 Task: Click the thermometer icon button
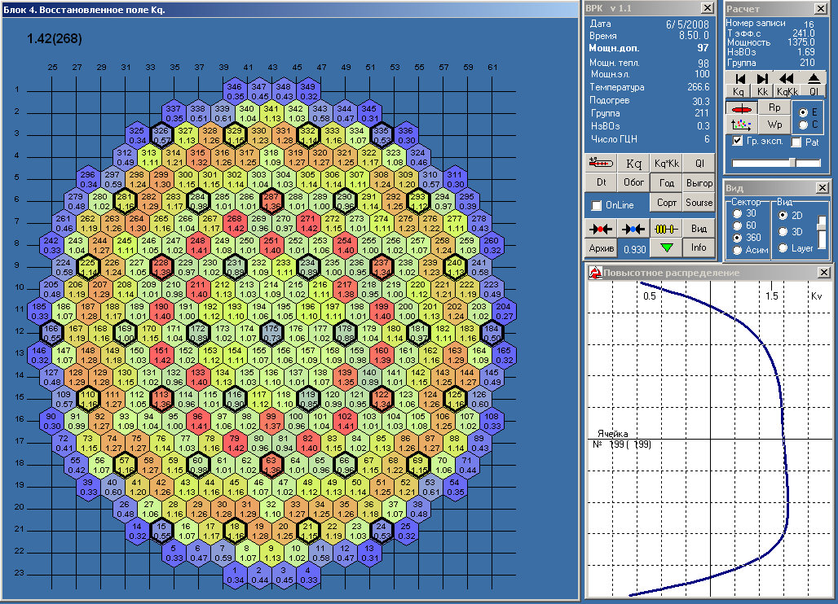click(602, 163)
